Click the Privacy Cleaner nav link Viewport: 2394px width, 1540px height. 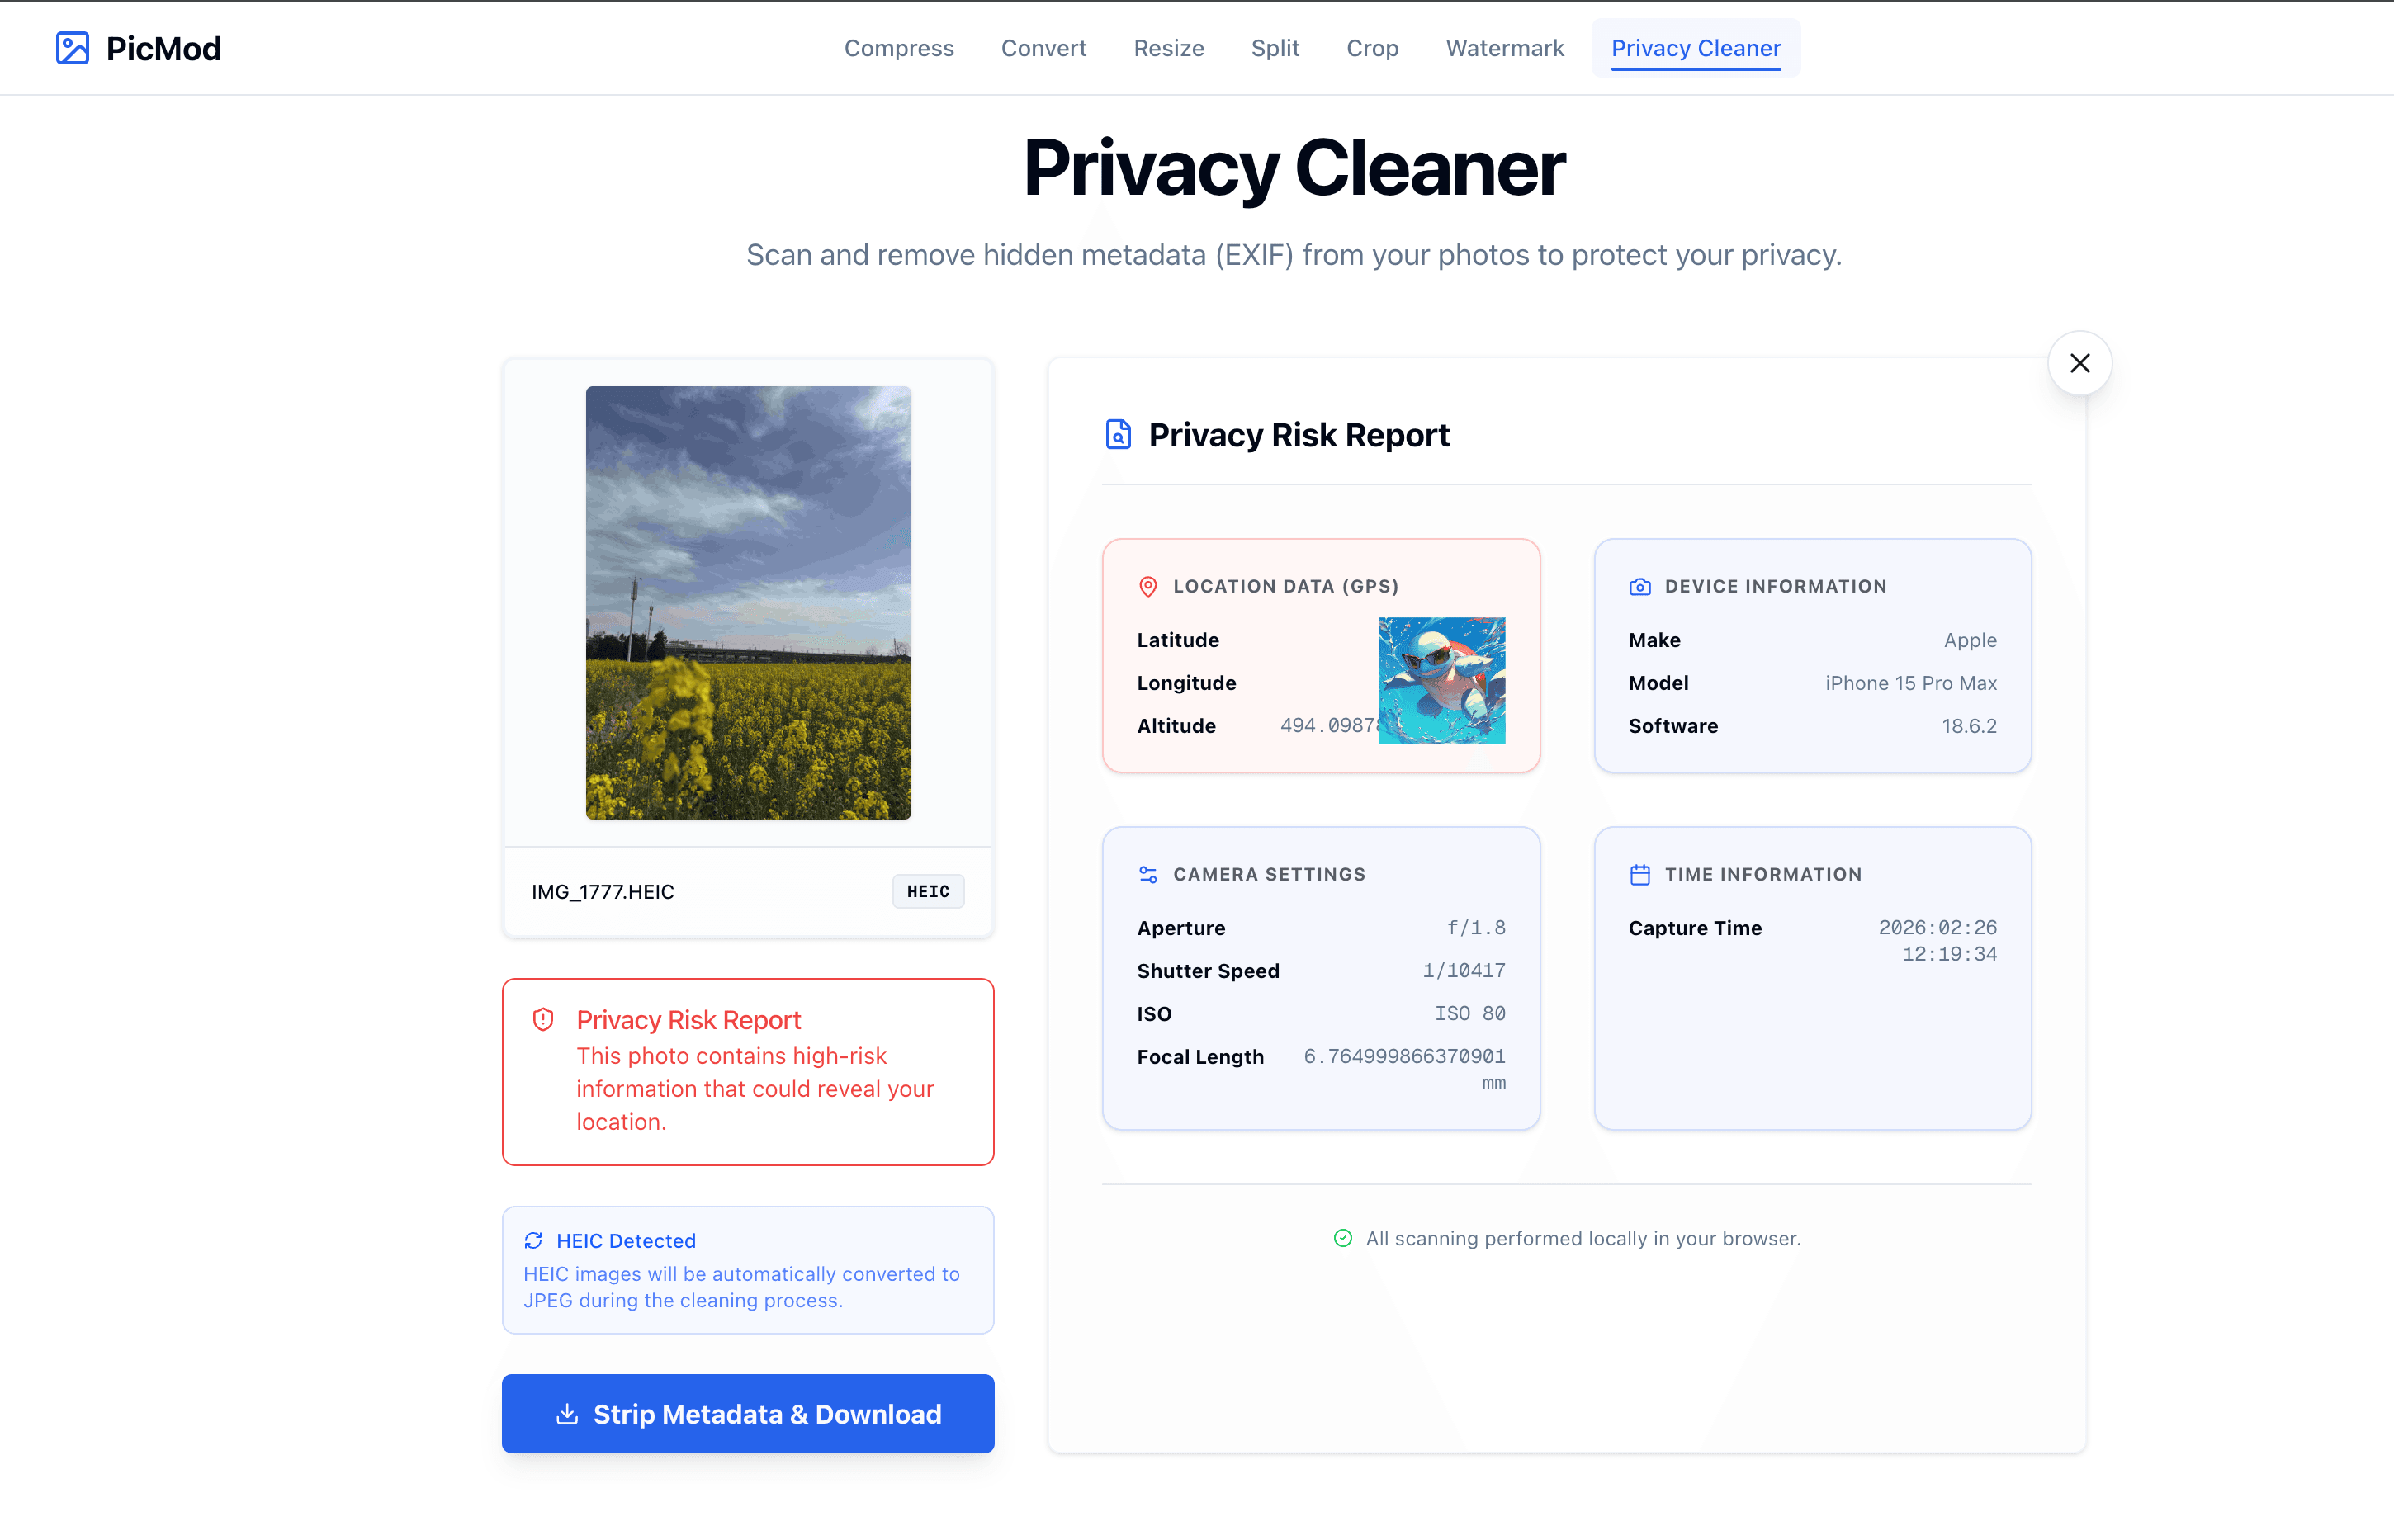[1695, 47]
